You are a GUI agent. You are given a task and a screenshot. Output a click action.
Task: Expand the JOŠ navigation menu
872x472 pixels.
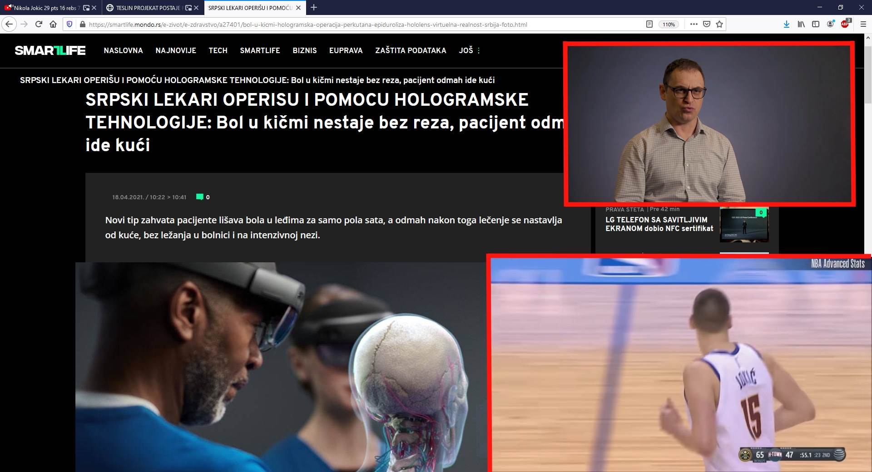pos(467,50)
